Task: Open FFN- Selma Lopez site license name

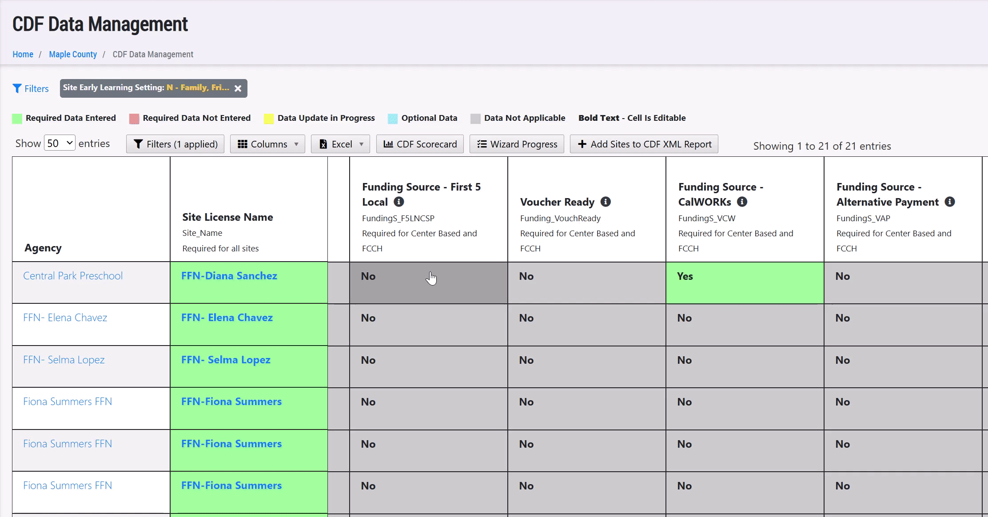Action: click(226, 360)
